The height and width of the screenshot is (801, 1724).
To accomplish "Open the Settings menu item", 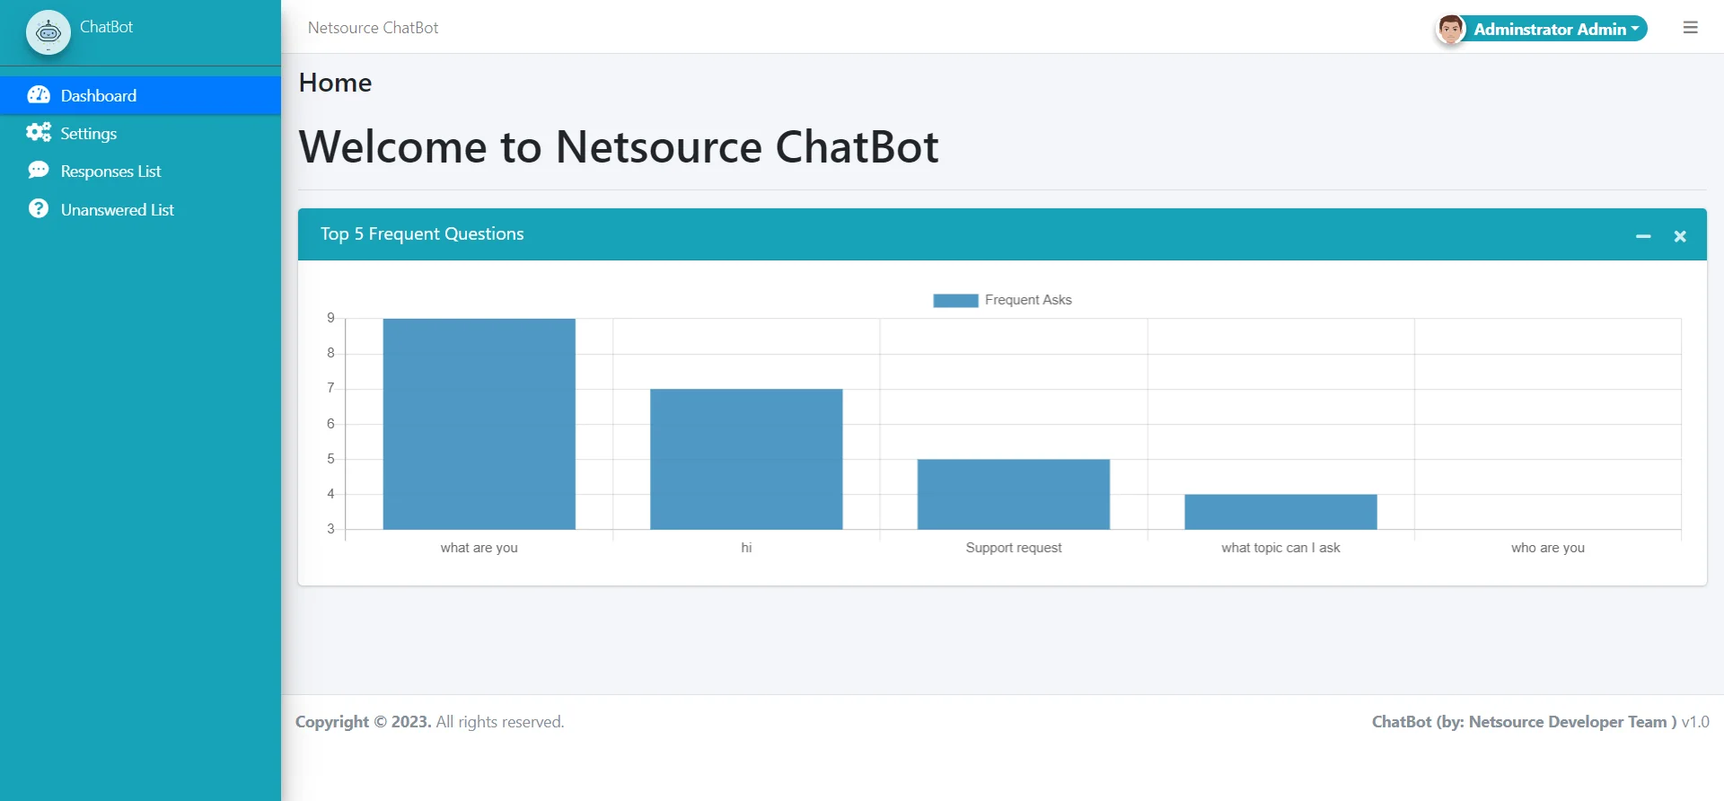I will pos(140,133).
